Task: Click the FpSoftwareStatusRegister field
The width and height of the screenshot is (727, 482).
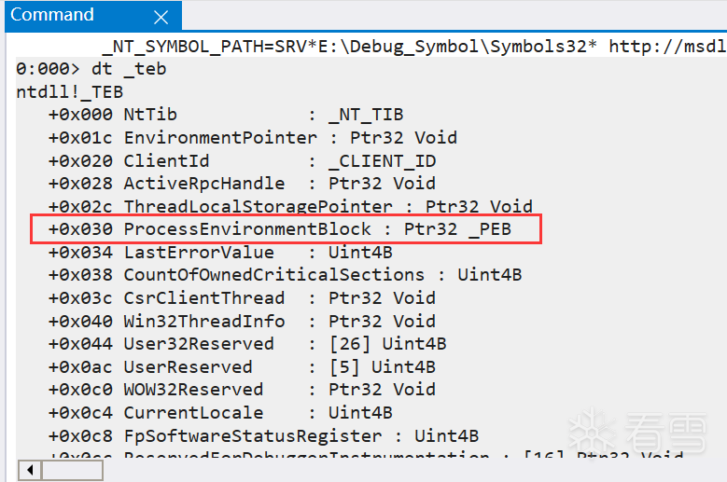Action: pos(253,435)
